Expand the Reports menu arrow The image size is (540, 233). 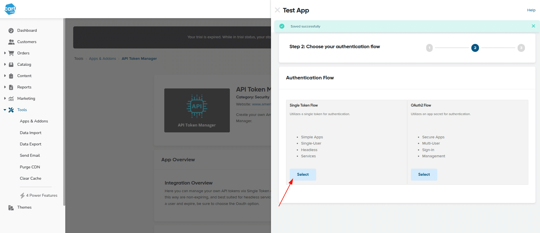(5, 87)
